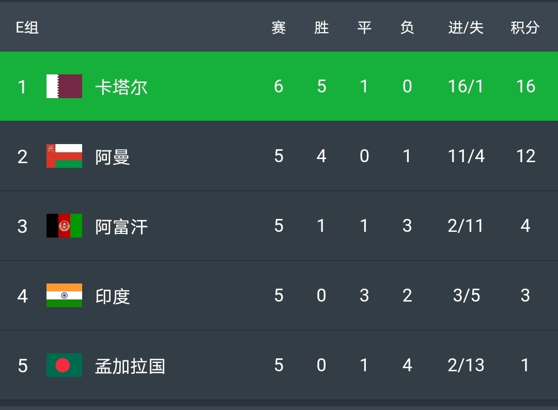
Task: Click the E组 group label
Action: pos(26,28)
